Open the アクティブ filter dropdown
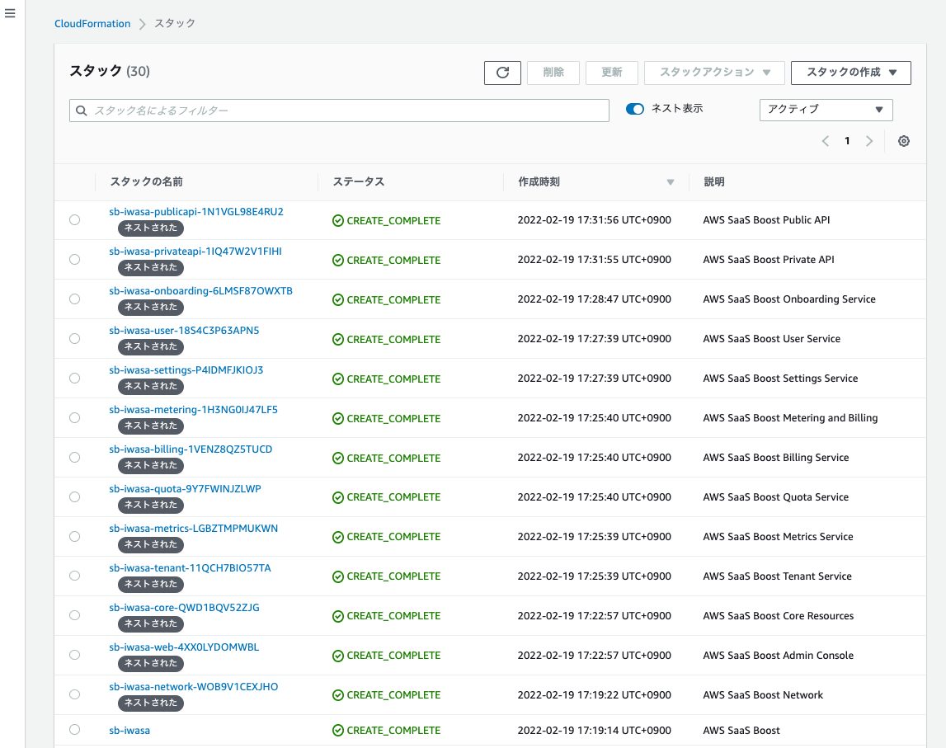Viewport: 946px width, 748px height. pos(826,110)
